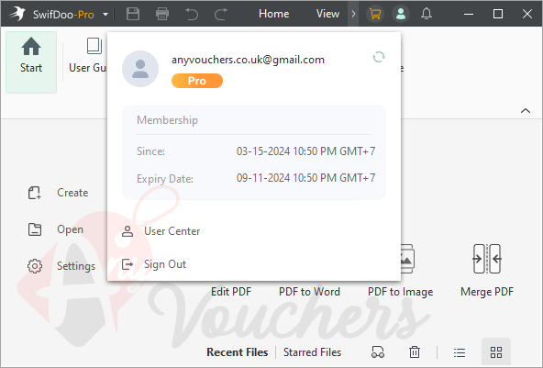Open the shopping cart purchase icon
The image size is (543, 368).
click(375, 14)
